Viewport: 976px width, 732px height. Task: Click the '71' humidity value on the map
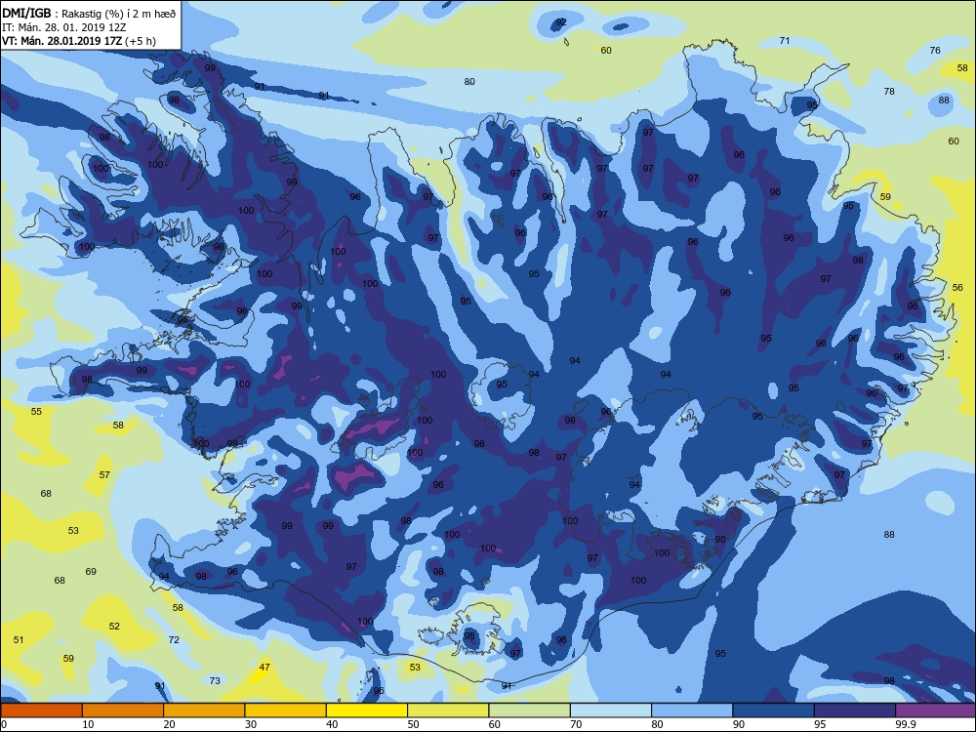785,40
